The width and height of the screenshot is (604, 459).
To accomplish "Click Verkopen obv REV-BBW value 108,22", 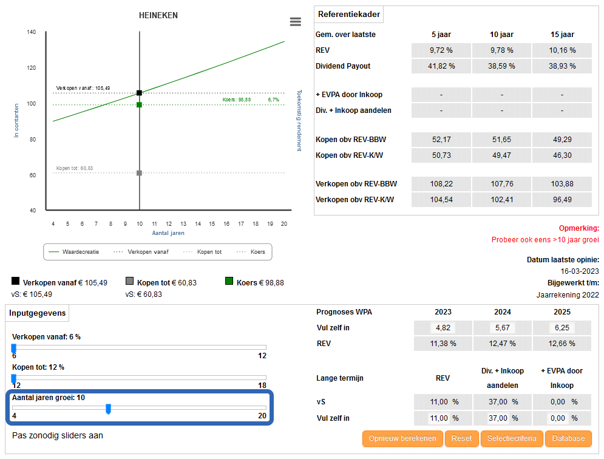I will point(441,184).
